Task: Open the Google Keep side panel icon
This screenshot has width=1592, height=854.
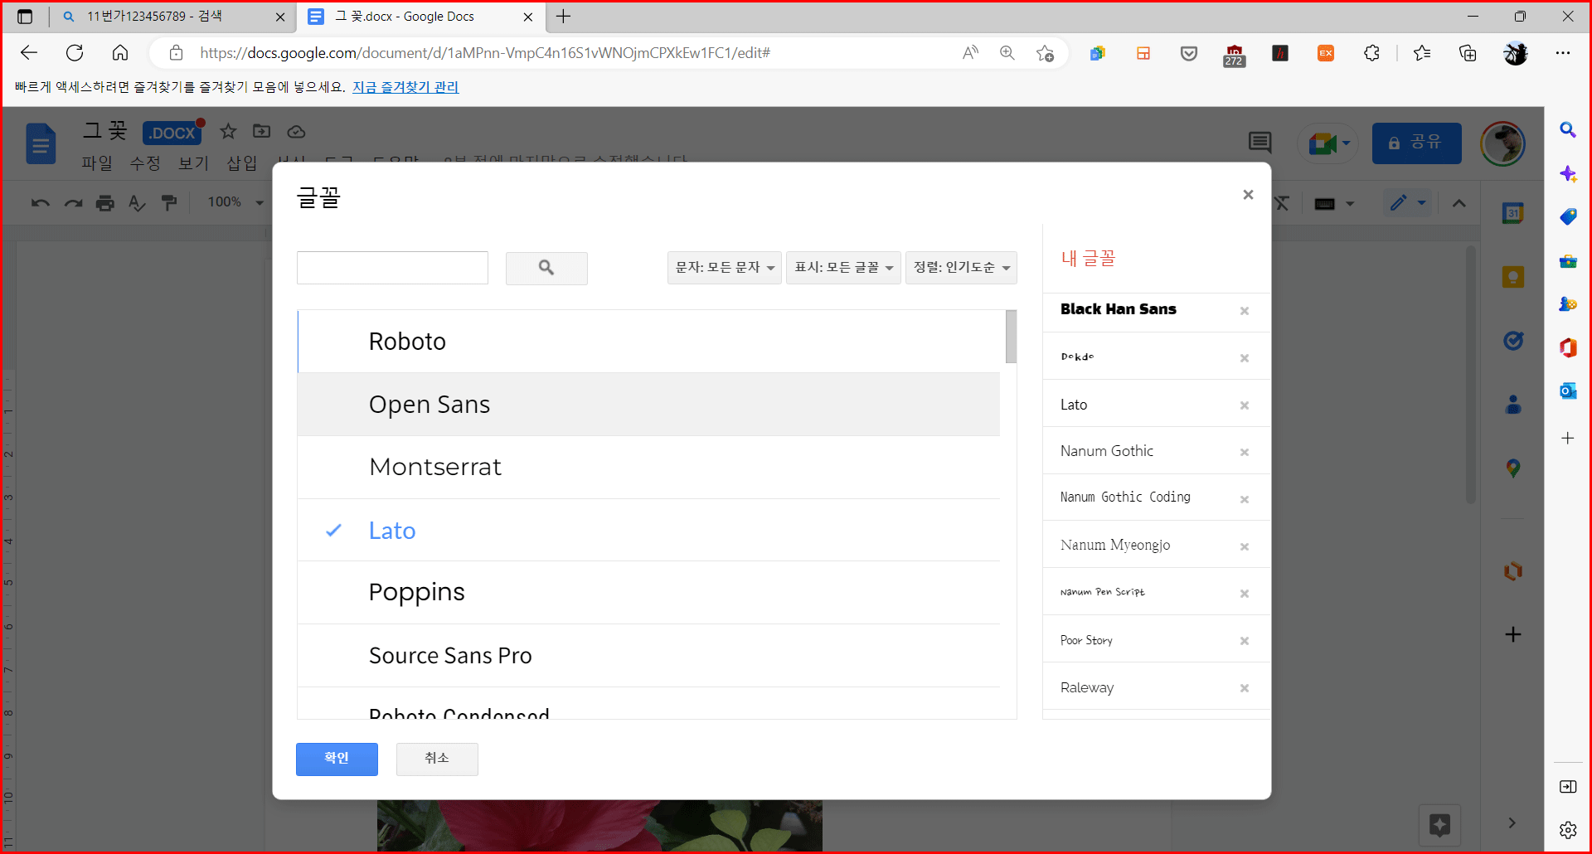Action: pyautogui.click(x=1513, y=277)
